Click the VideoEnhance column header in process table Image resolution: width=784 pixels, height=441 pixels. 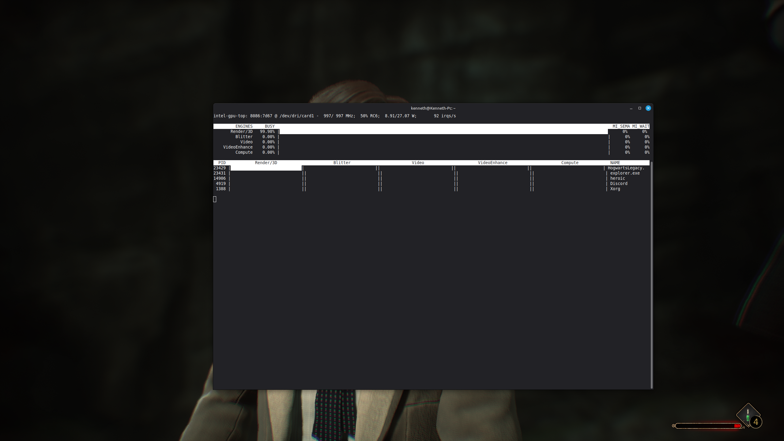pos(492,163)
